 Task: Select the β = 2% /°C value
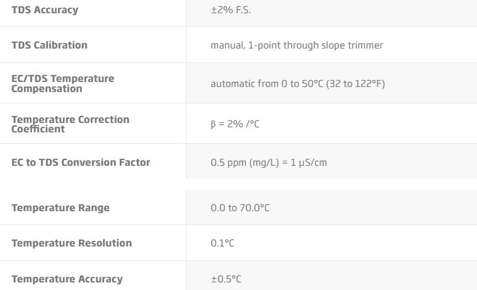(x=234, y=124)
